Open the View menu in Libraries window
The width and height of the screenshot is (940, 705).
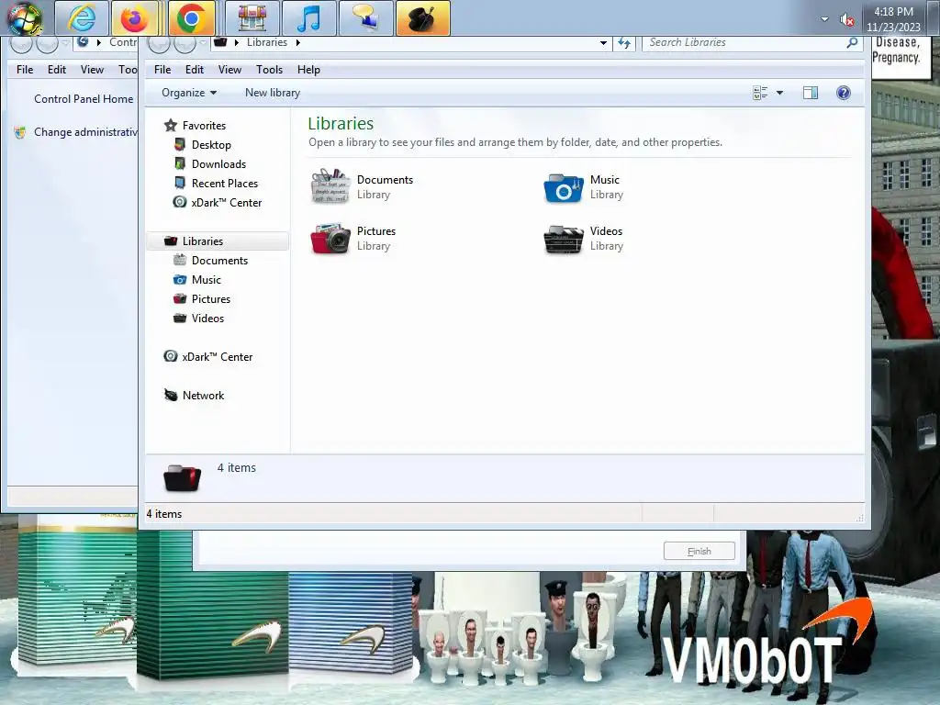229,70
